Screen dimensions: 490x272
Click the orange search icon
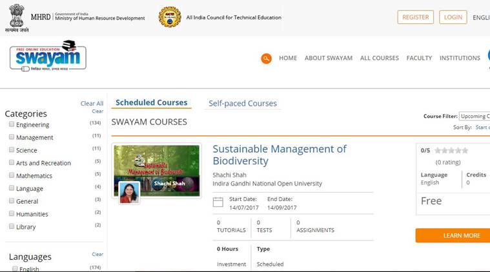[x=266, y=59]
